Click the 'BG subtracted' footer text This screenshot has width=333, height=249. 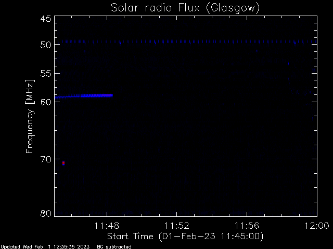114,247
